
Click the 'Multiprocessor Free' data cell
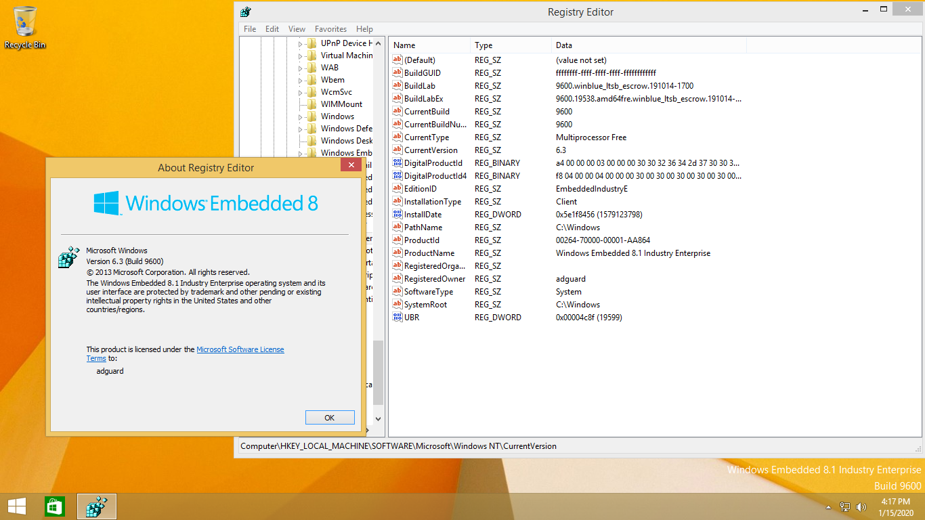591,137
